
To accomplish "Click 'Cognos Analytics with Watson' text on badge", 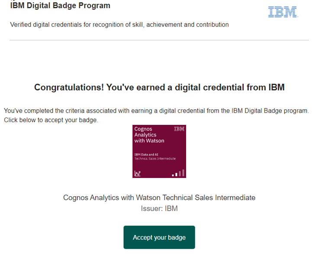I will (x=149, y=135).
